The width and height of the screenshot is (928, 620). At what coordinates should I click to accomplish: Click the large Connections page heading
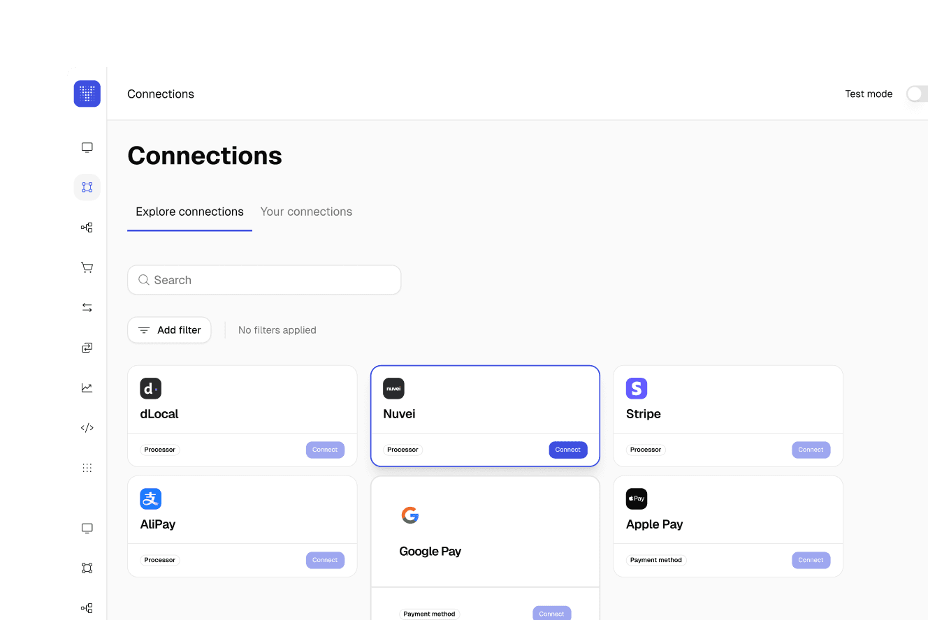(x=205, y=156)
